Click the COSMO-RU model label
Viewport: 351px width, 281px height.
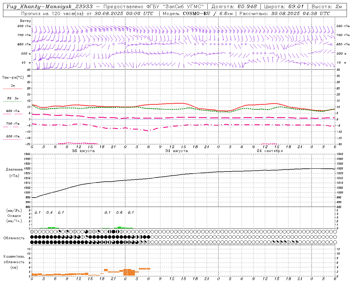[x=197, y=13]
